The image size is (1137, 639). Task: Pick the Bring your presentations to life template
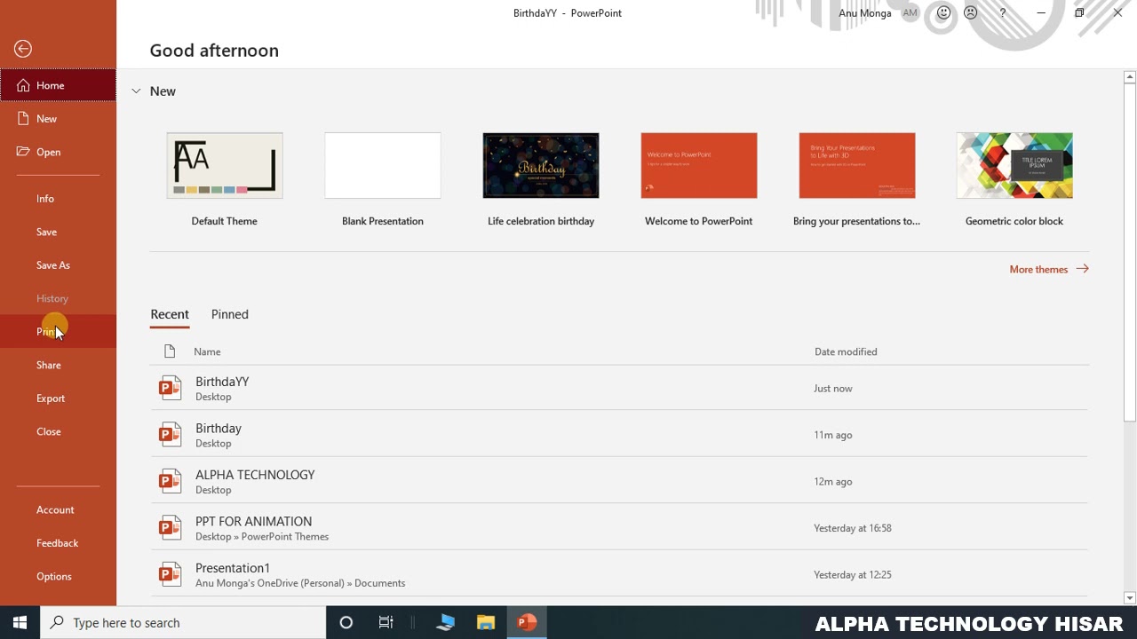click(x=857, y=166)
